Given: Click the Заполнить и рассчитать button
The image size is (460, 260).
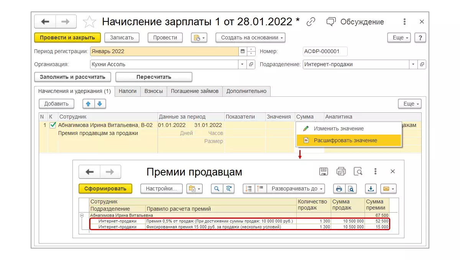Looking at the screenshot, I should [x=73, y=77].
